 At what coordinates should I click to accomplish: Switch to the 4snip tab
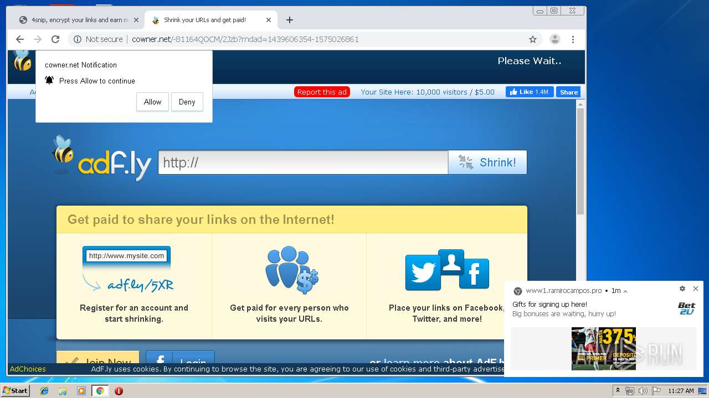click(78, 20)
